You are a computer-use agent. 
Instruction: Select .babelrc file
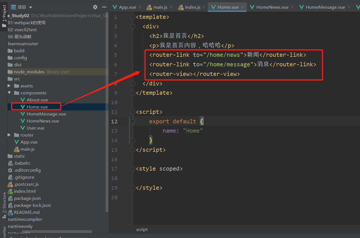pyautogui.click(x=22, y=163)
